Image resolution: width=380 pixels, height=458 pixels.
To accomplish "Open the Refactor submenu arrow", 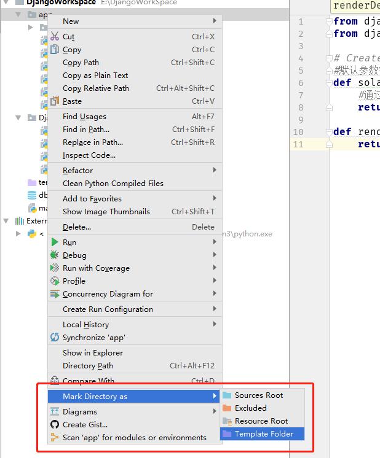I will point(215,170).
